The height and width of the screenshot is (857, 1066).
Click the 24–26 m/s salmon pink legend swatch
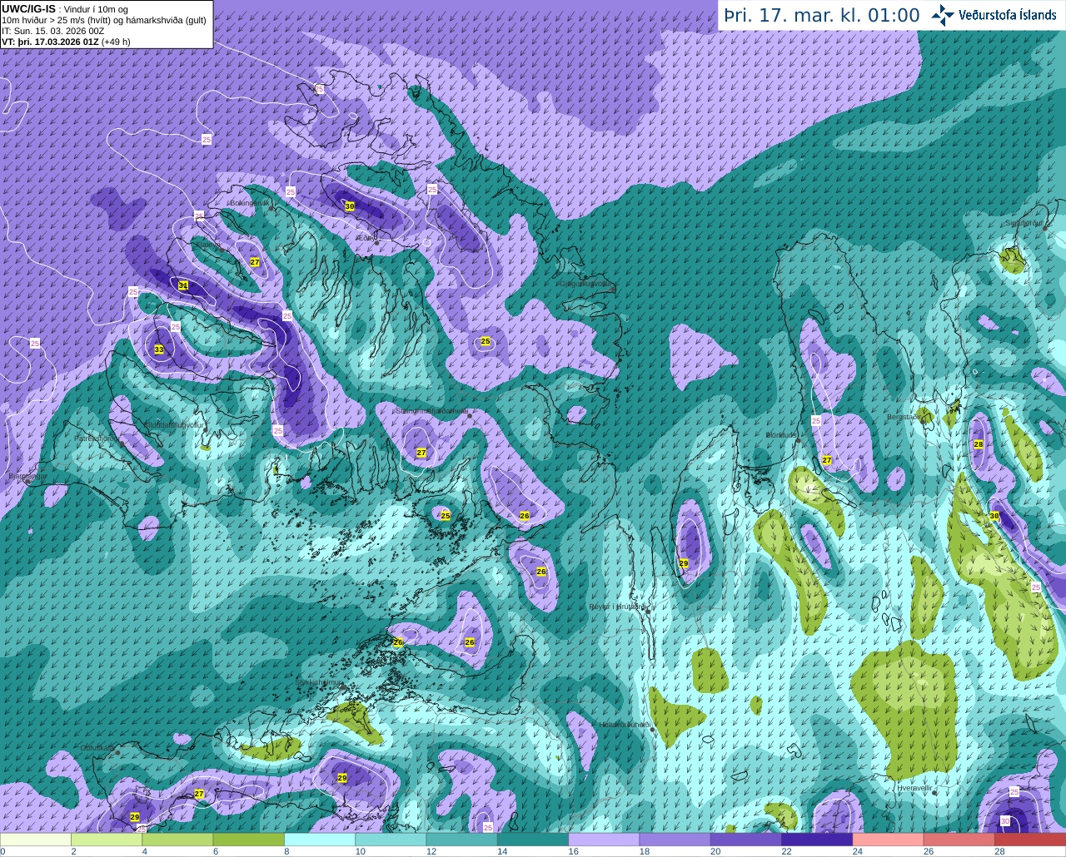(x=888, y=840)
